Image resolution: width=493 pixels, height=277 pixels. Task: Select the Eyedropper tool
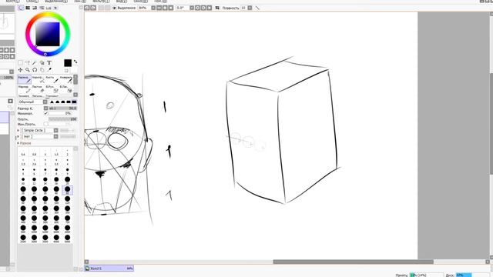[49, 70]
